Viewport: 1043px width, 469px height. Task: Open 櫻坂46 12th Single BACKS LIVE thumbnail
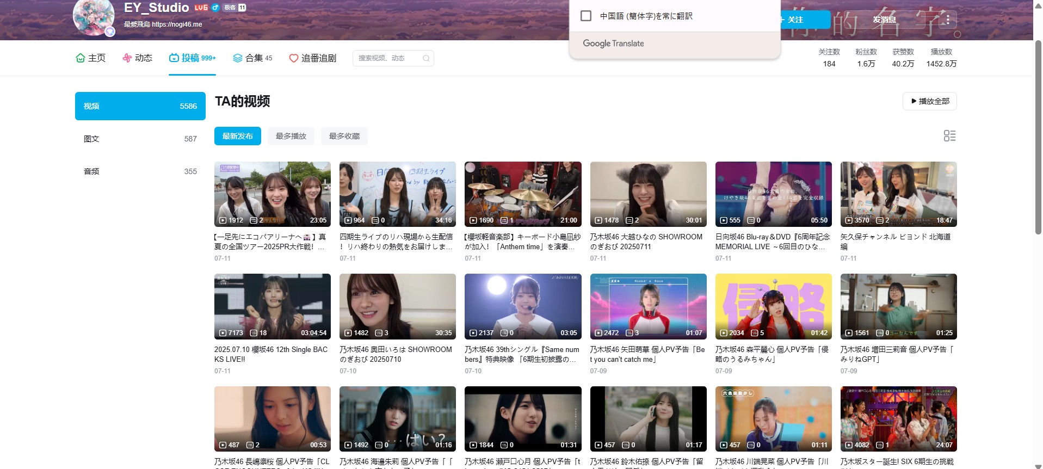[x=273, y=306]
